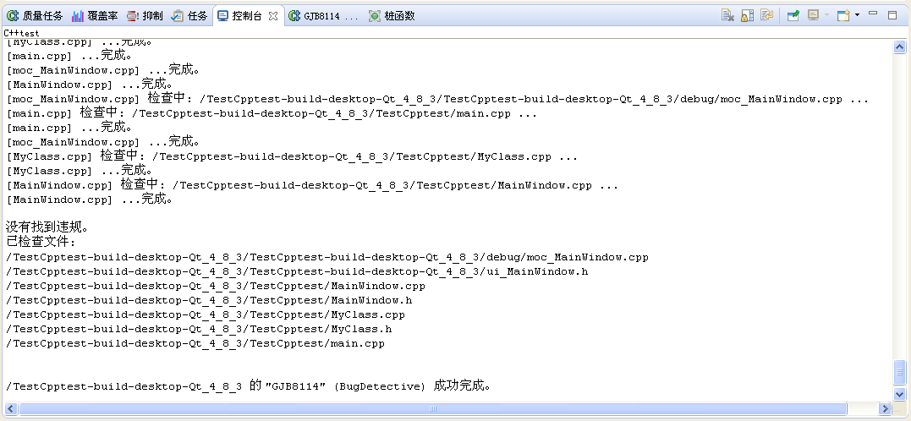
Task: Click the TestCpptest/MyClass.h file path line
Action: [200, 329]
